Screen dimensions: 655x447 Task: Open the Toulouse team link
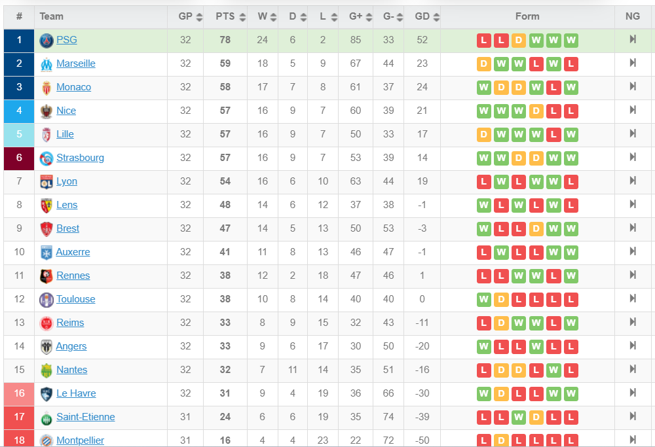[x=75, y=299]
